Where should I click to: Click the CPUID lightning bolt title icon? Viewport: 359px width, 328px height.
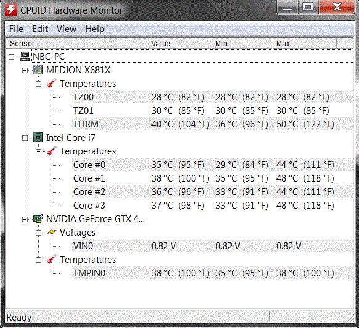(10, 10)
